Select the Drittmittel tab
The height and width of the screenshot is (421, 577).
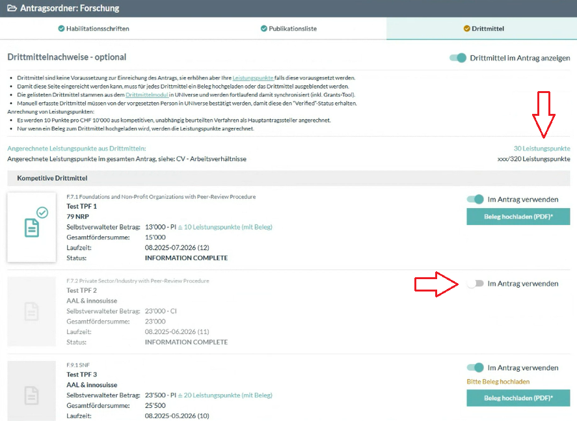click(x=483, y=29)
